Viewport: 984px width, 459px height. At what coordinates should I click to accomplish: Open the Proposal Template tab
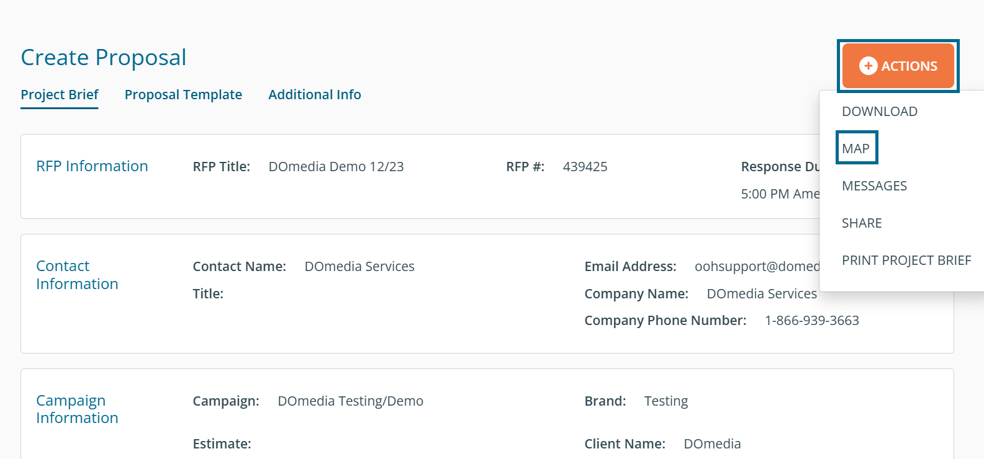tap(183, 95)
